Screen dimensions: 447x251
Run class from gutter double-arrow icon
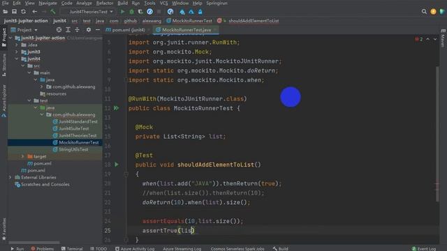(116, 108)
